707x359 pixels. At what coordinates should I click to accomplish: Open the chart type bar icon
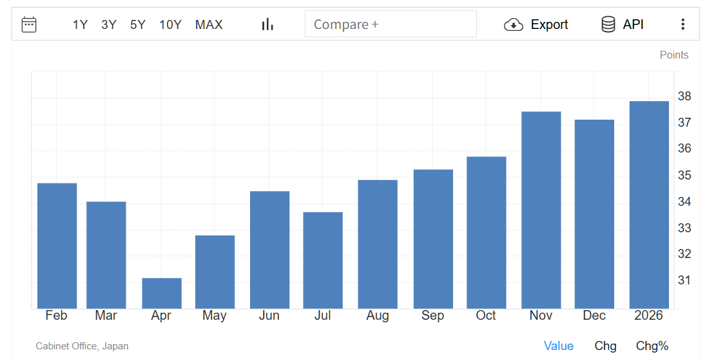coord(267,24)
